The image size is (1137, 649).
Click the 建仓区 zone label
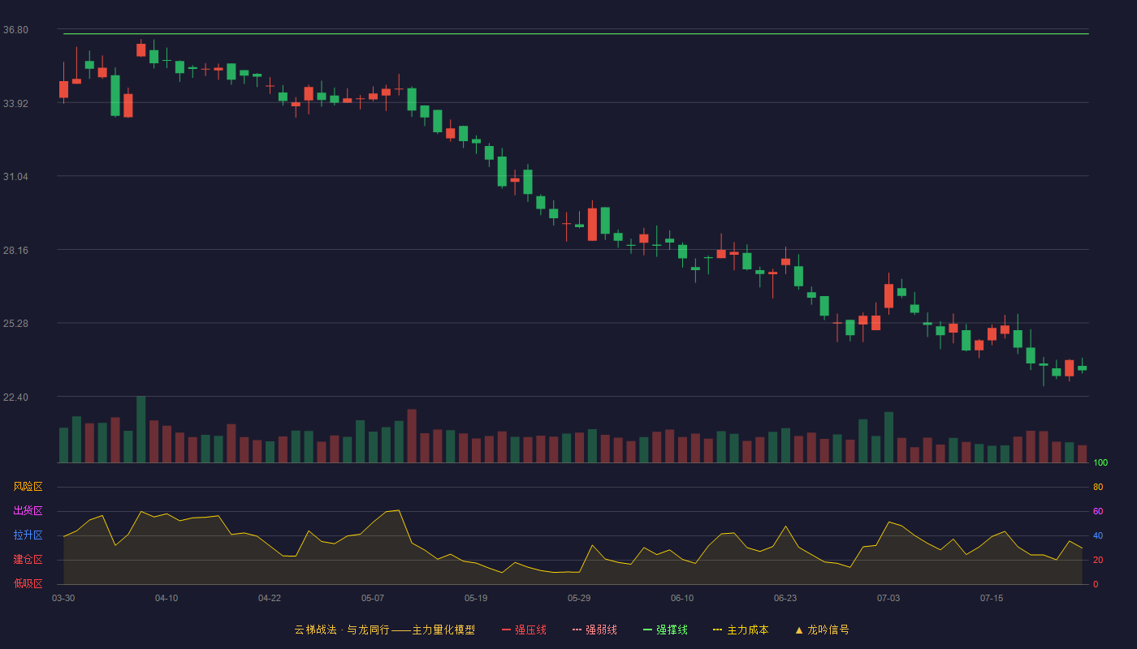(28, 560)
